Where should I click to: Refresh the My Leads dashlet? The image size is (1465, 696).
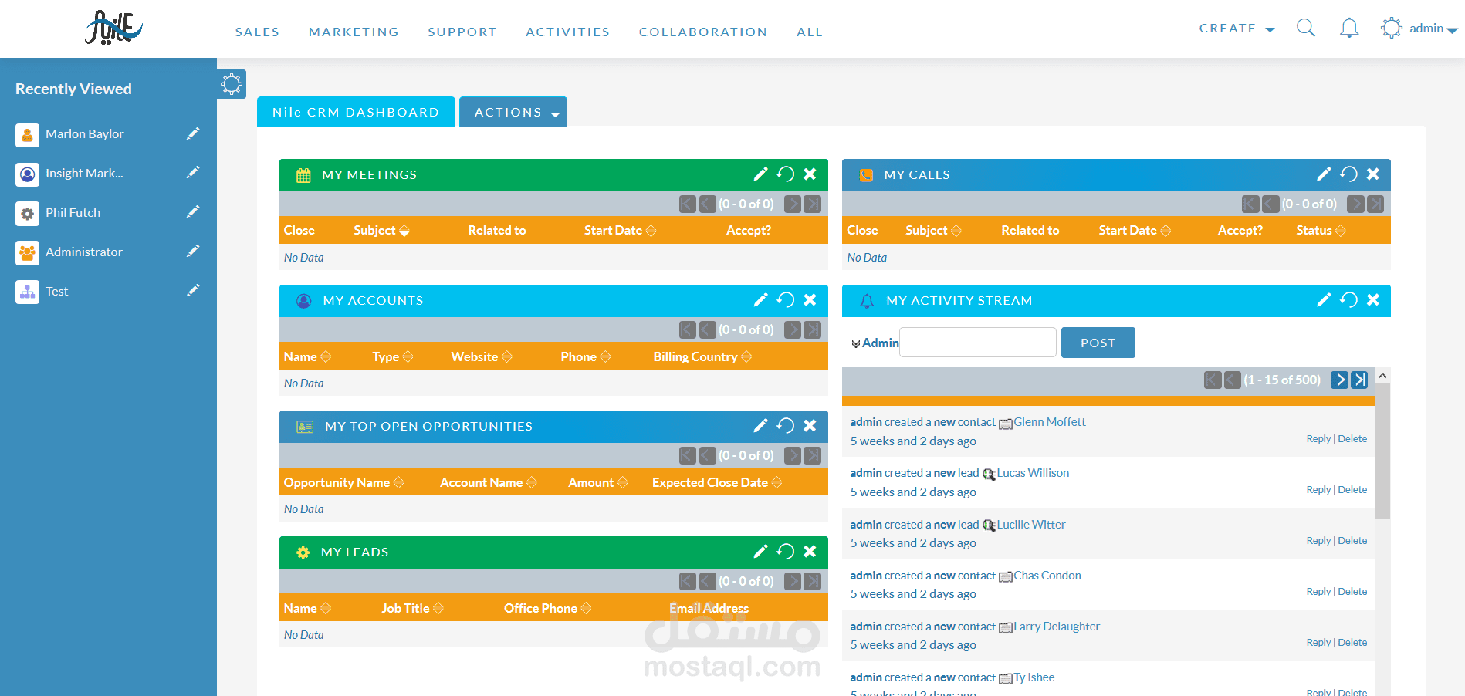(x=786, y=551)
